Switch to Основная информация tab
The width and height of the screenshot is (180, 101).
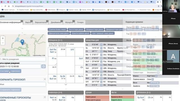pyautogui.click(x=10, y=22)
